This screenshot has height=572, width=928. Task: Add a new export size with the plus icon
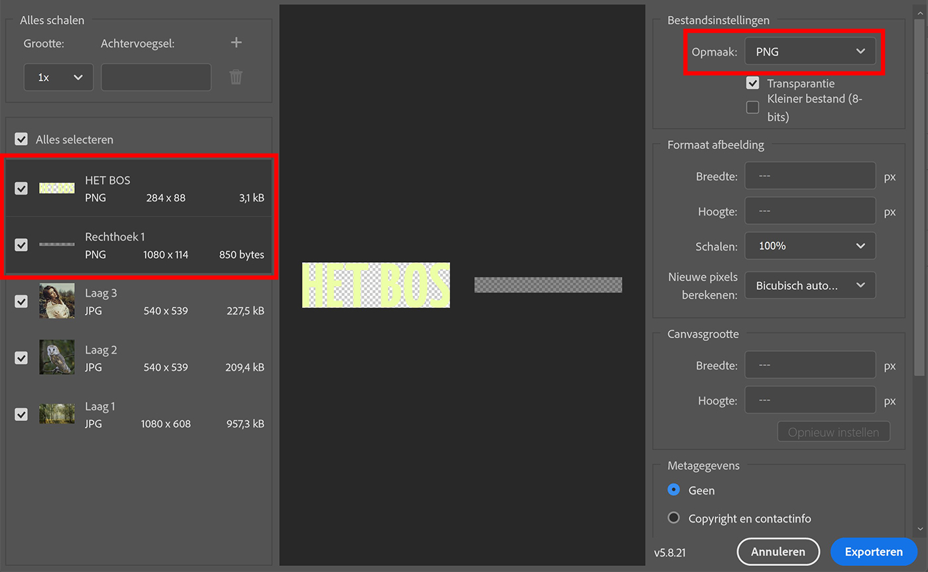(x=236, y=42)
